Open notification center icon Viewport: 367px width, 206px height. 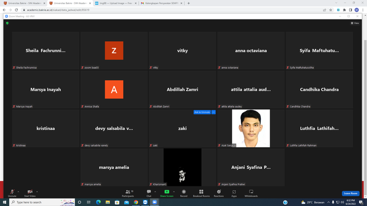[x=361, y=202]
